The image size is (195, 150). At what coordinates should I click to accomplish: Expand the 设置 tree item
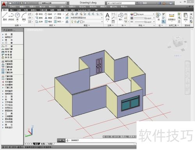click(x=3, y=34)
